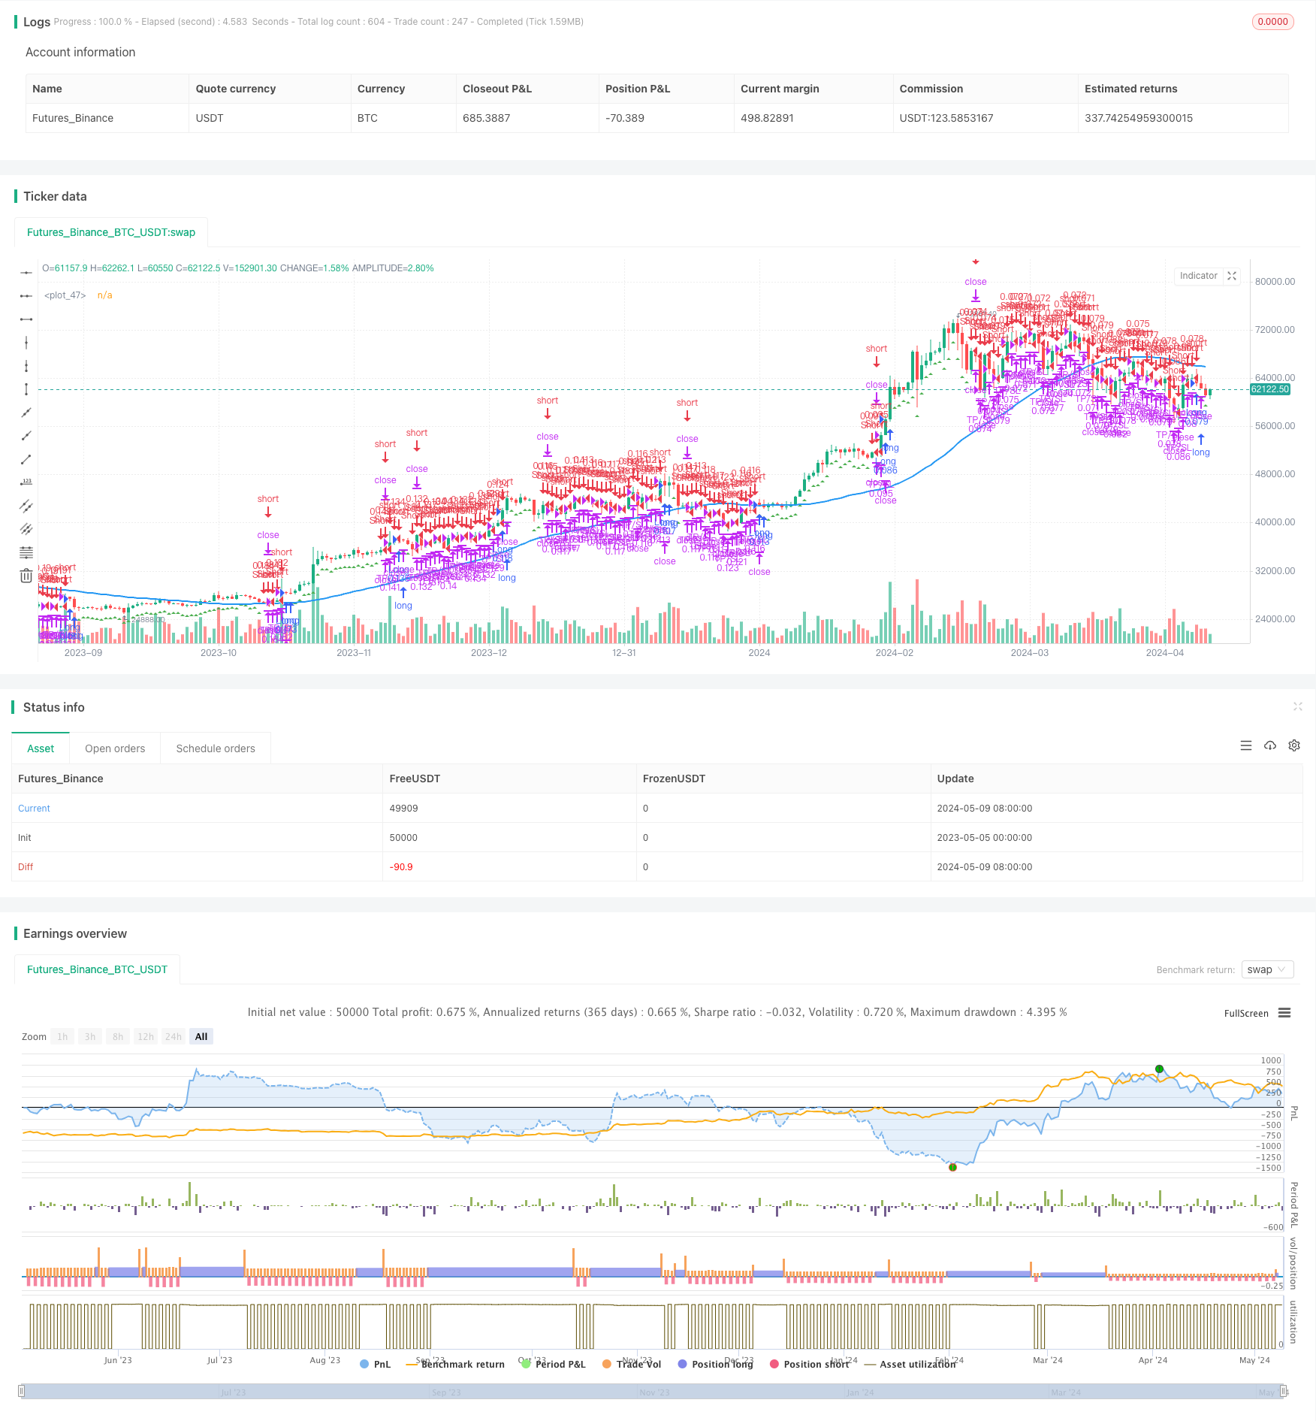Click the cloud download icon in Status info
This screenshot has width=1316, height=1421.
pyautogui.click(x=1270, y=745)
